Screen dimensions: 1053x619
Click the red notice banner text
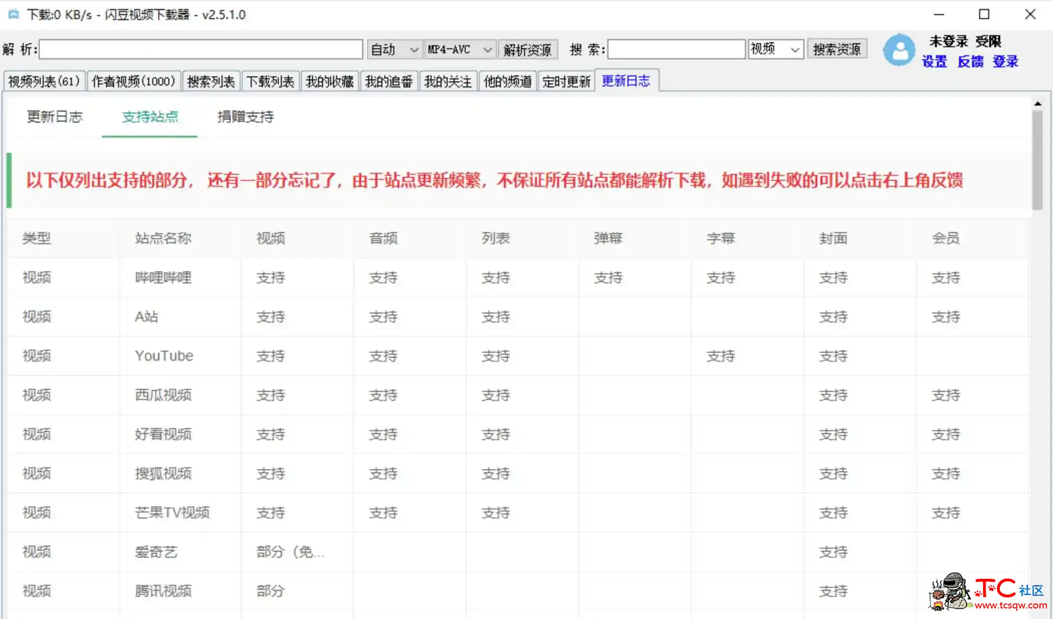pyautogui.click(x=494, y=180)
